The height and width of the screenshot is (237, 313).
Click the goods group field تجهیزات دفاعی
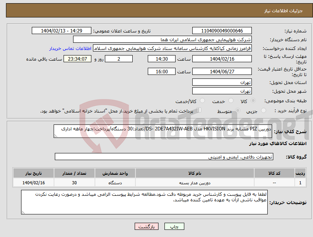point(164,157)
